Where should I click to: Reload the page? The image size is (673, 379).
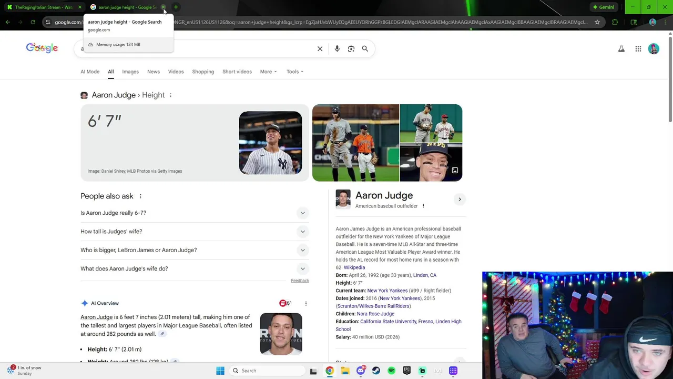(33, 22)
